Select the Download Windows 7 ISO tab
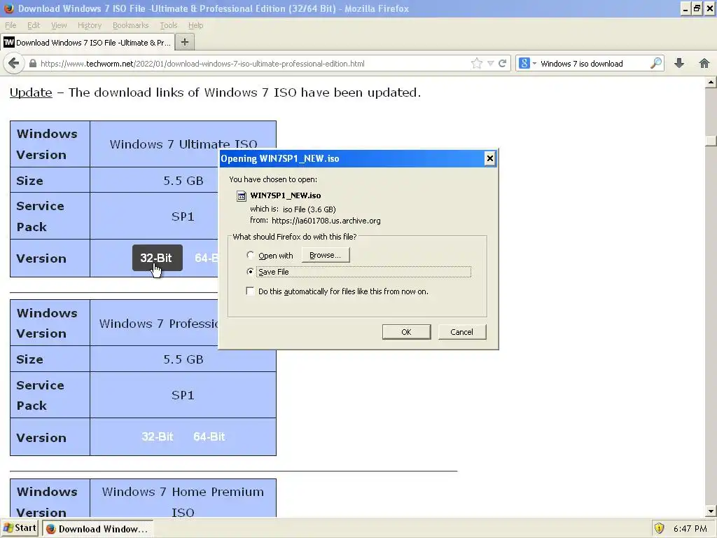 point(87,42)
